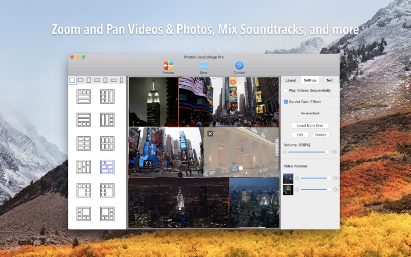The image size is (411, 257).
Task: Click the soundtrack Edit button
Action: coord(300,135)
